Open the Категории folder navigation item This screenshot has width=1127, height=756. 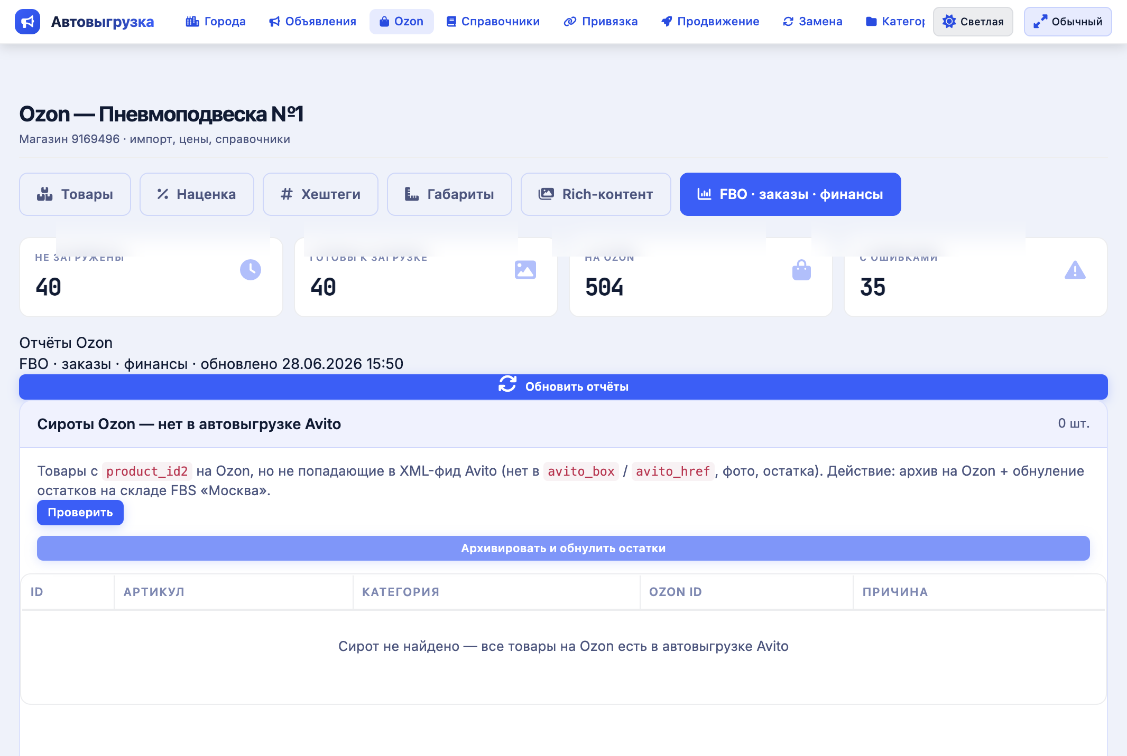[x=895, y=22]
